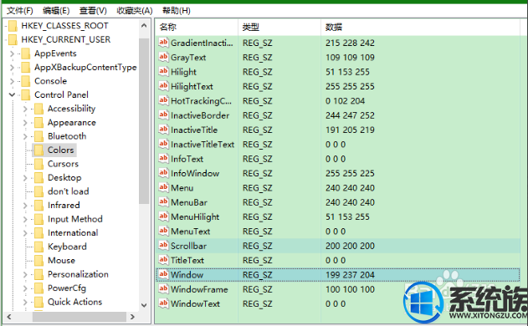Expand the Accessibility key
Screen dimensions: 528x326
pos(25,109)
